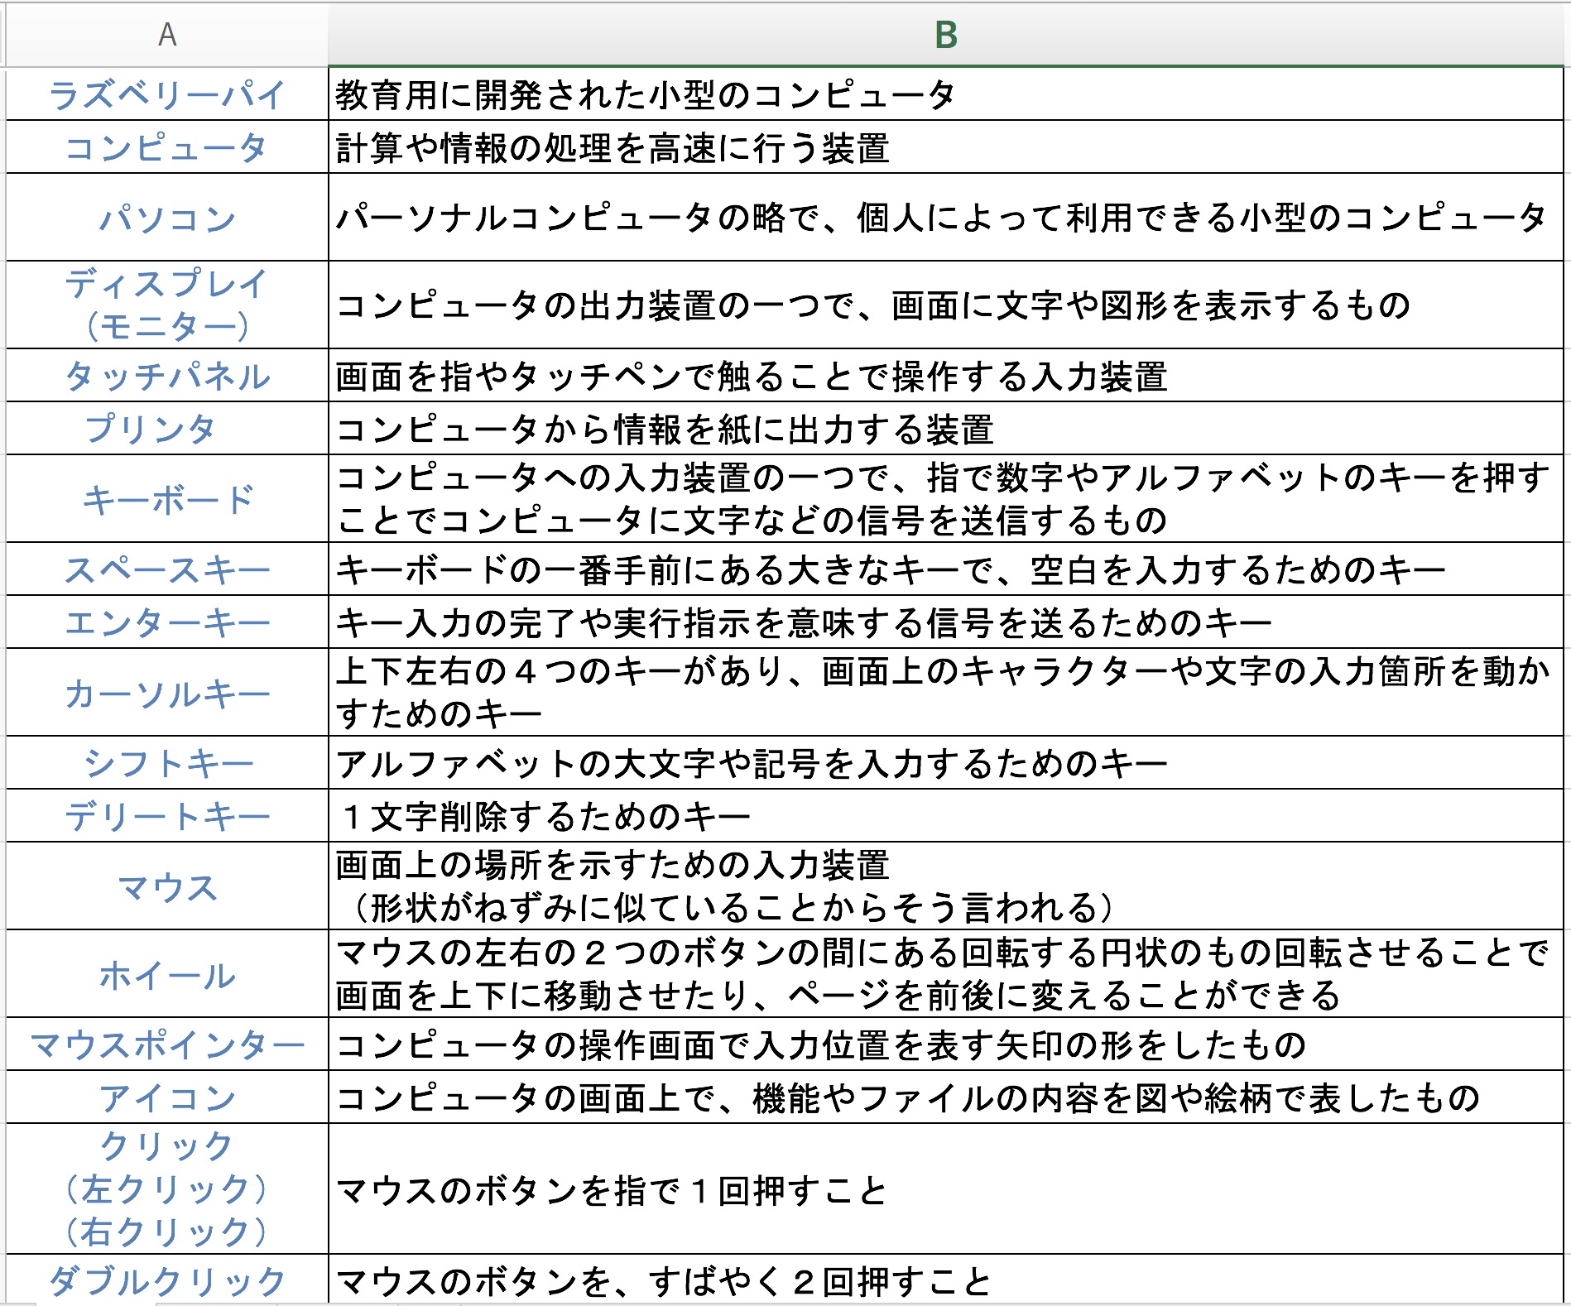Click the シフトキー cell

[167, 763]
